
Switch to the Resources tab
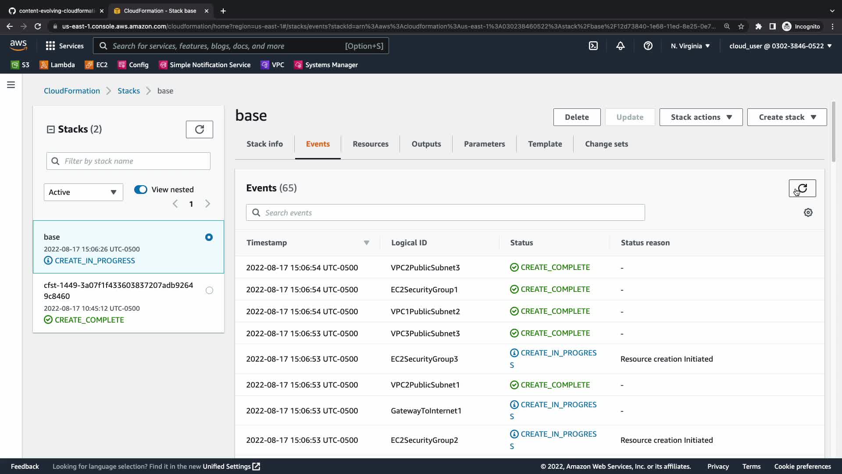click(370, 144)
